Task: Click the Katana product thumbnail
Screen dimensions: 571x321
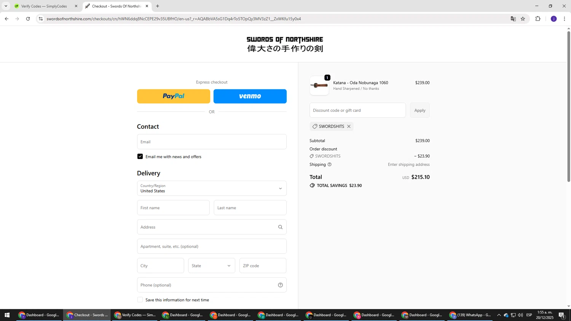Action: point(319,86)
